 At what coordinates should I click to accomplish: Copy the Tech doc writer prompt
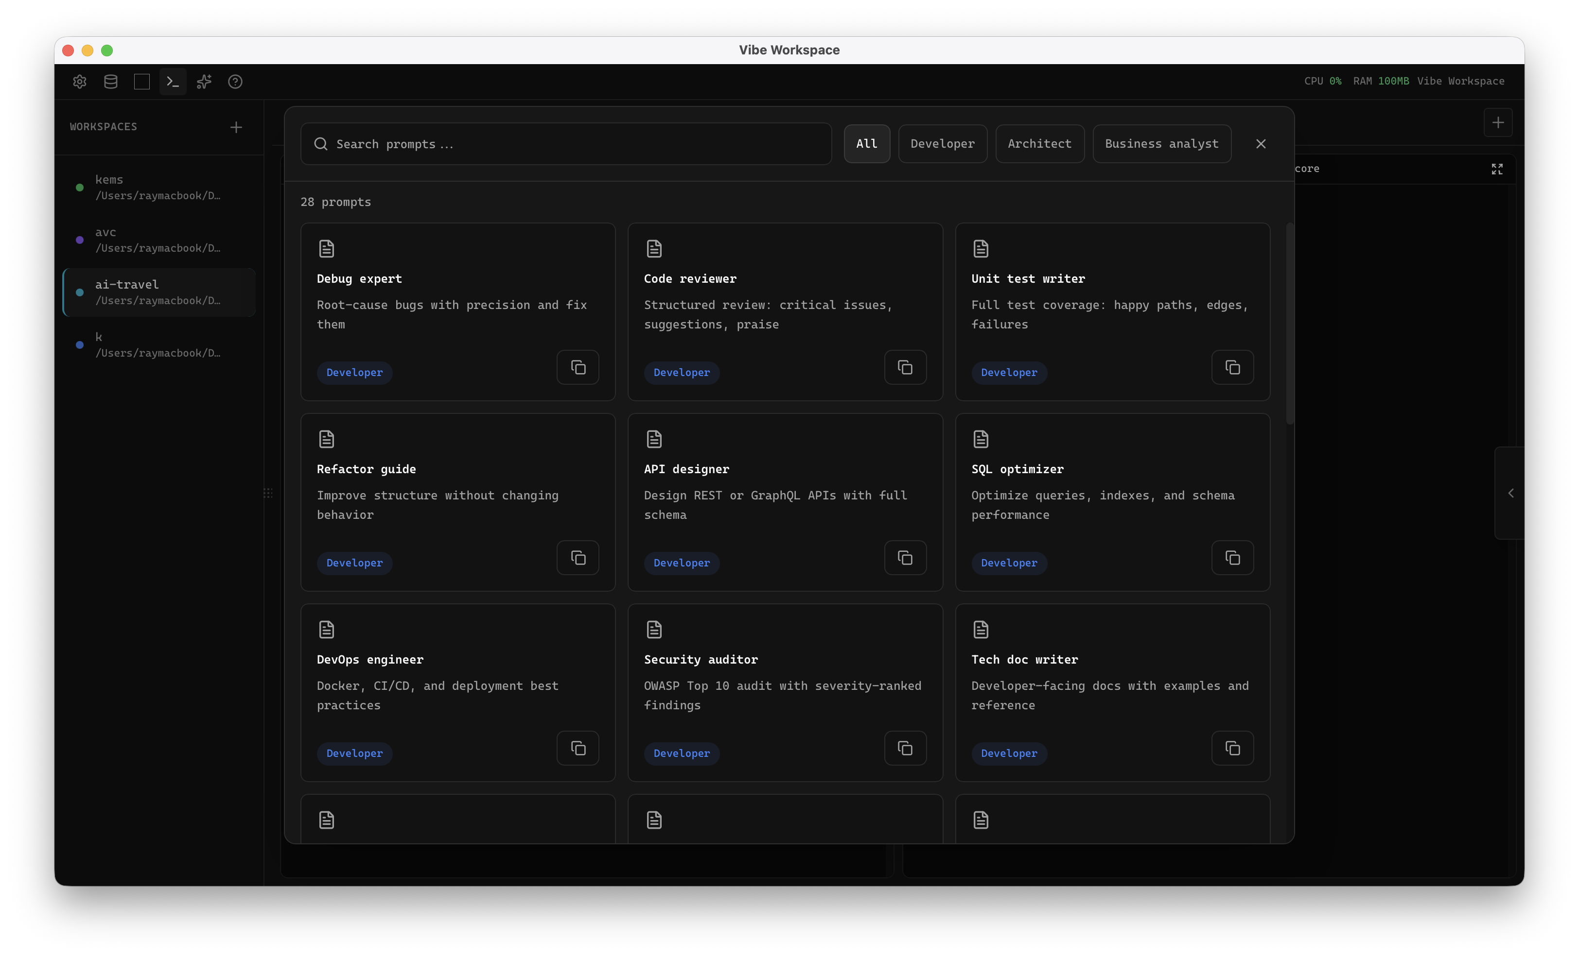1232,748
